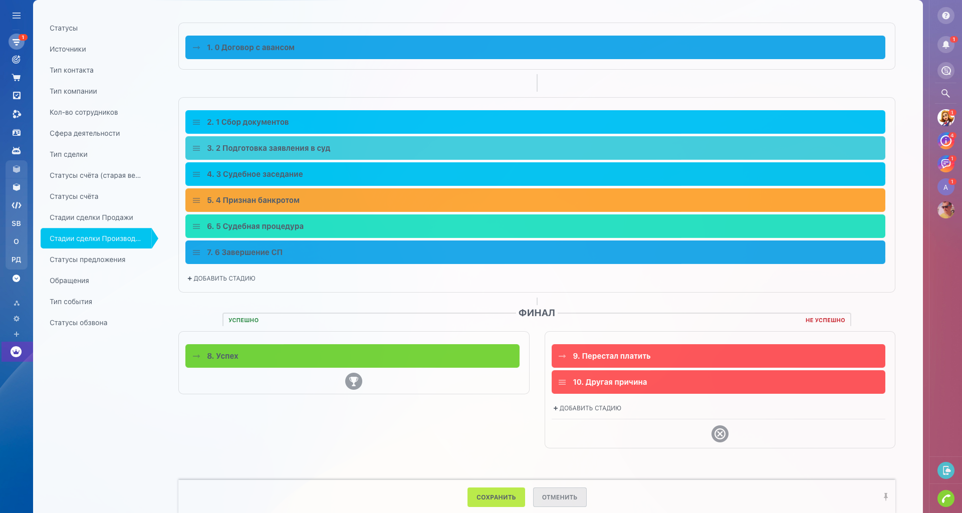Image resolution: width=962 pixels, height=513 pixels.
Task: Open the 'Тип сделки' section
Action: [69, 154]
